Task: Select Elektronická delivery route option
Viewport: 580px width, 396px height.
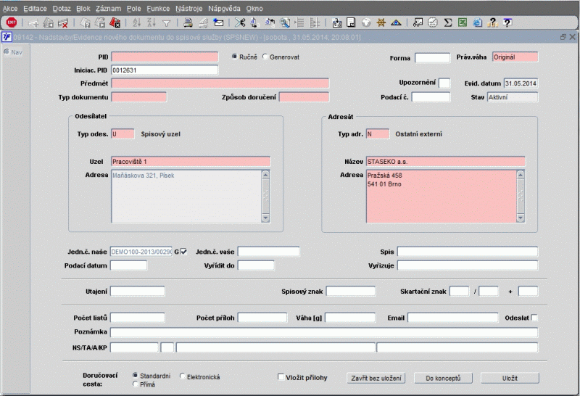Action: 181,377
